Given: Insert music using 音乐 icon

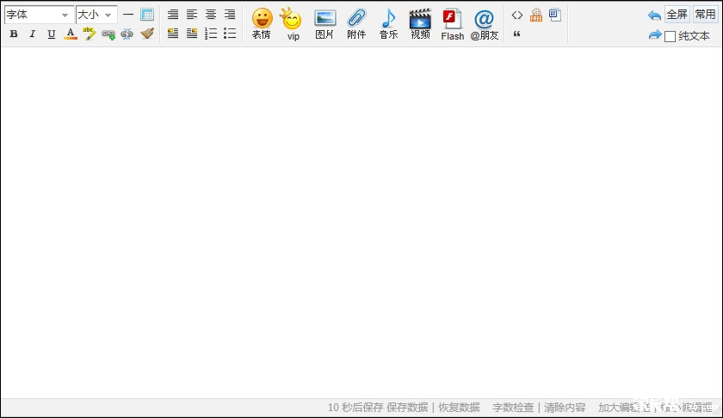Looking at the screenshot, I should tap(388, 23).
